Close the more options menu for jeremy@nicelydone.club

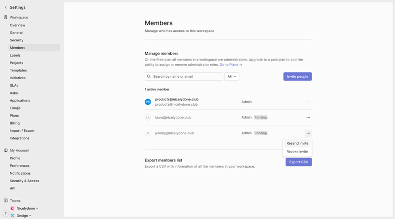tap(308, 133)
